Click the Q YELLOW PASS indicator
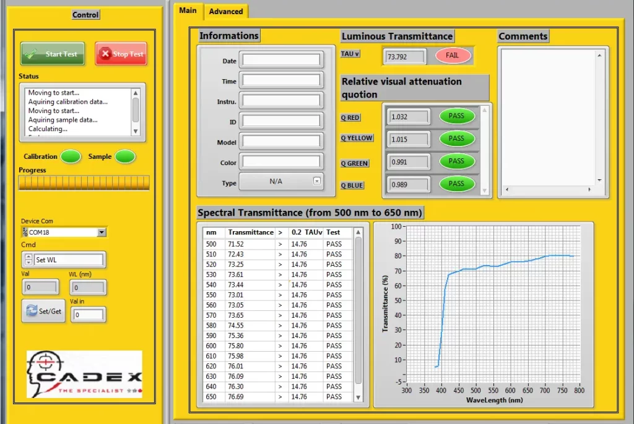The width and height of the screenshot is (634, 424). tap(456, 139)
